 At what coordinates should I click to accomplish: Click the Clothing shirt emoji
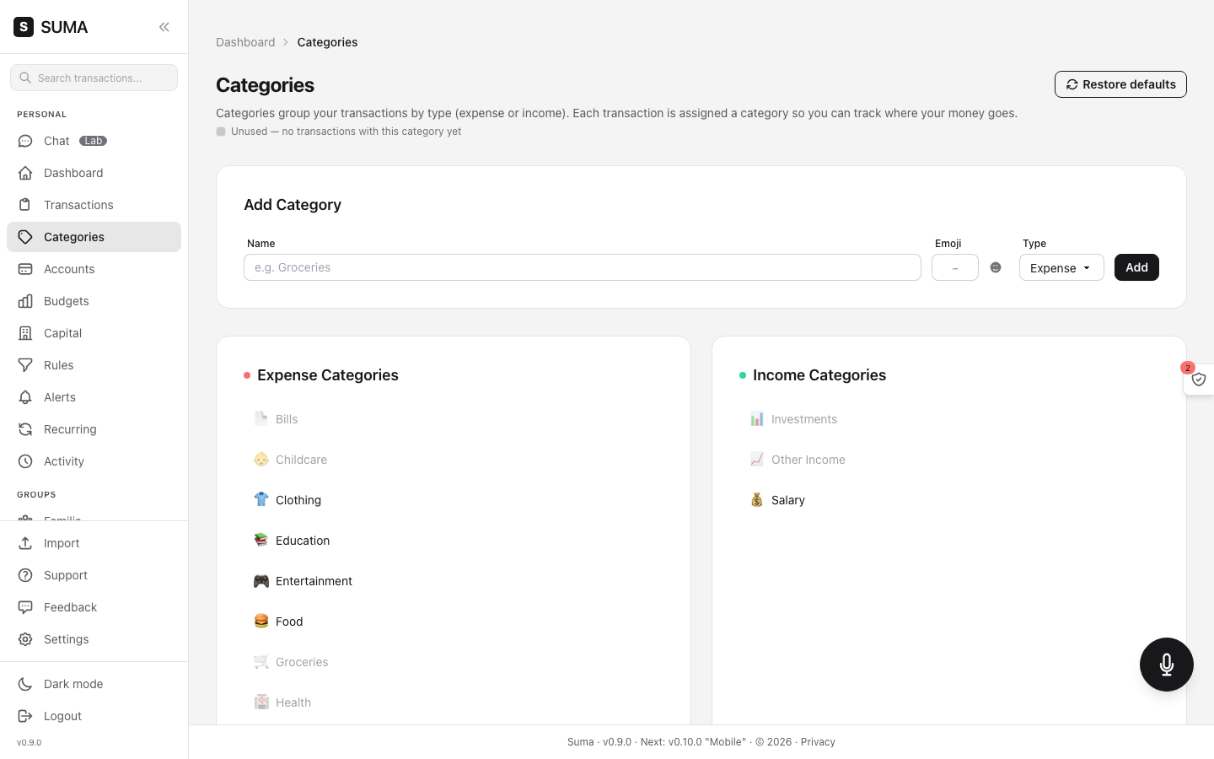261,499
